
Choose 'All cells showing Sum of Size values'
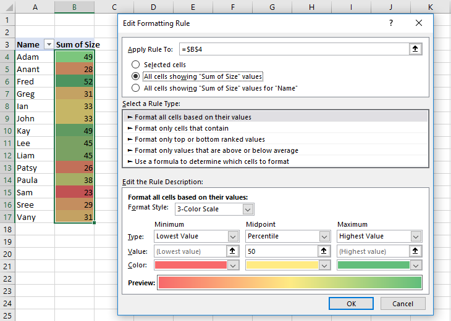coord(135,76)
